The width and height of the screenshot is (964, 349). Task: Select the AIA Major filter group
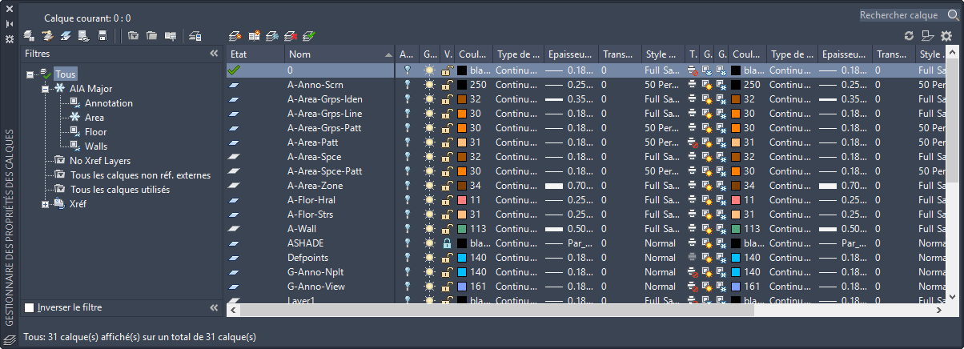(x=90, y=89)
